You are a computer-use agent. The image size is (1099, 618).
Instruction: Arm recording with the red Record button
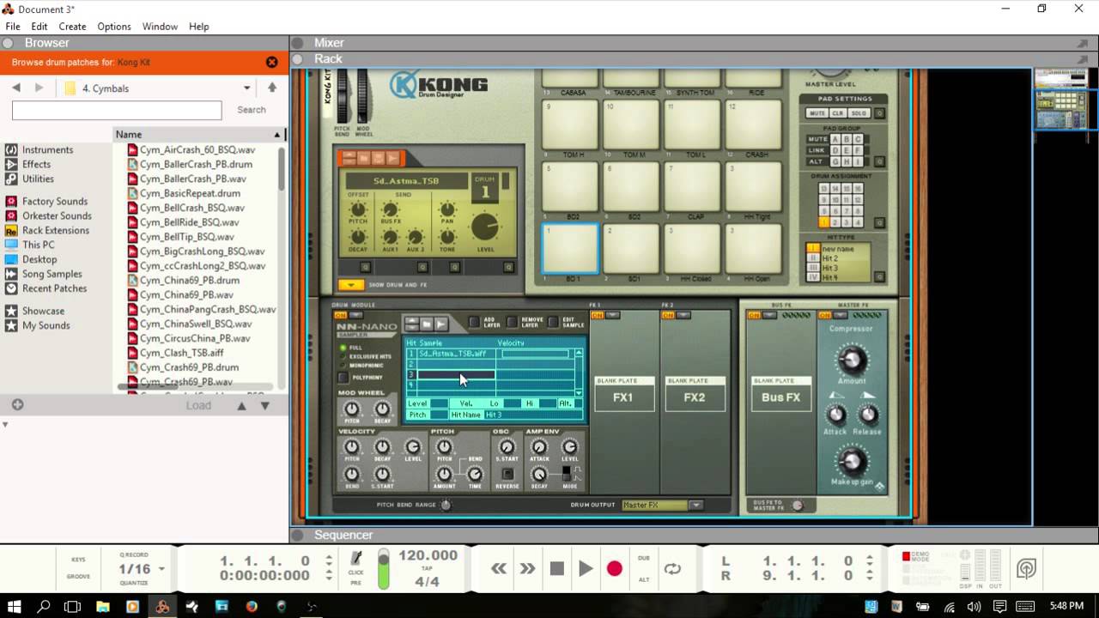point(614,568)
